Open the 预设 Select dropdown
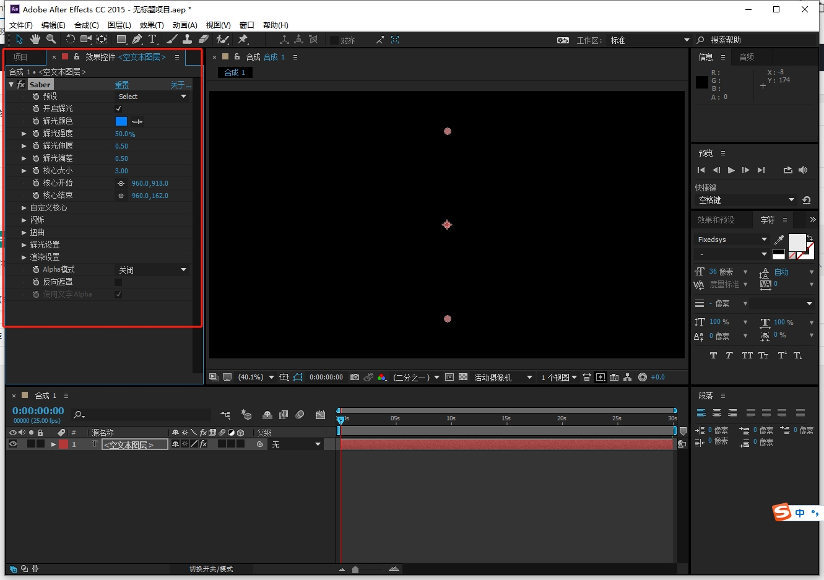 point(152,97)
